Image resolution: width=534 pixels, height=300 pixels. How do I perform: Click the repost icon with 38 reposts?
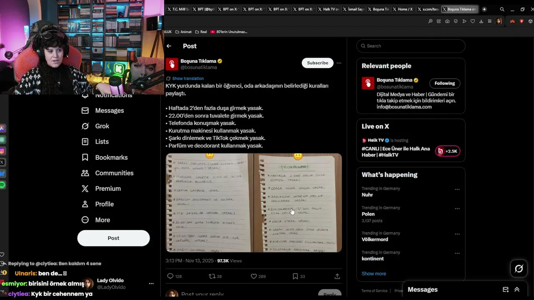coord(212,276)
